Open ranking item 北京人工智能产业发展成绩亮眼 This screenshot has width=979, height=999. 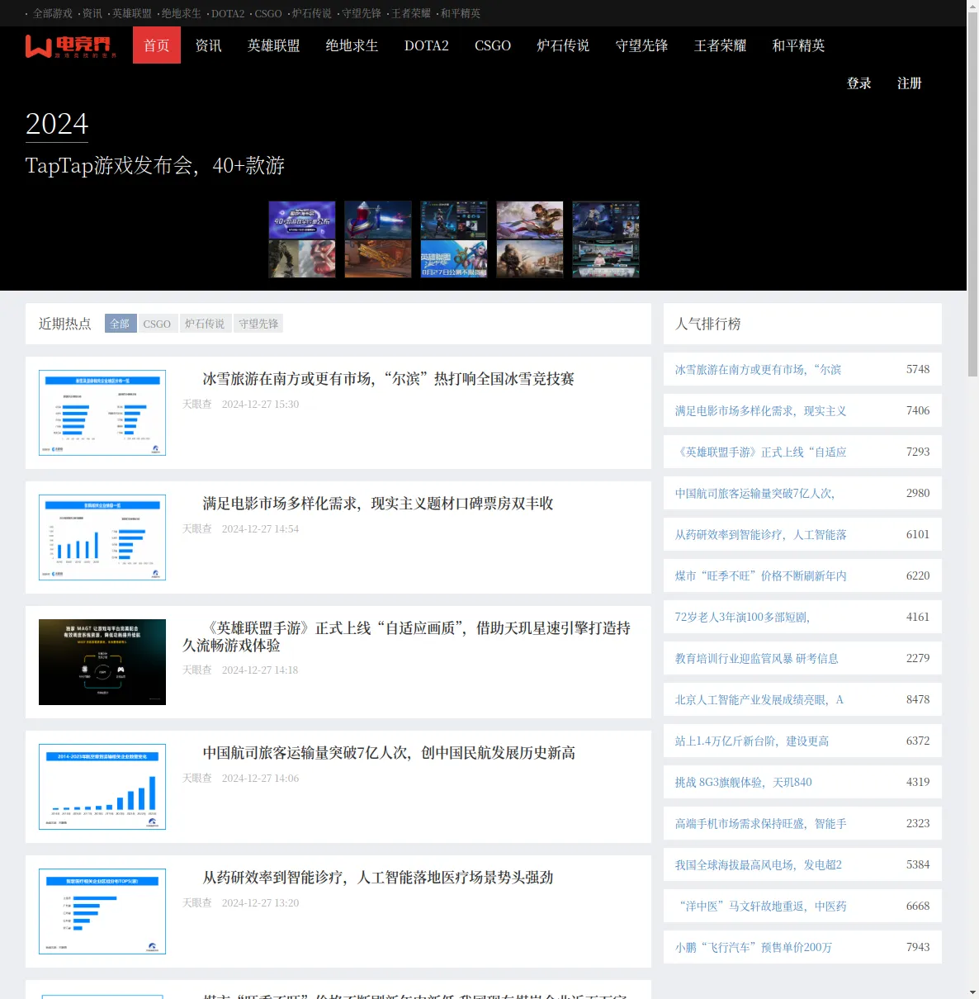[x=759, y=699]
